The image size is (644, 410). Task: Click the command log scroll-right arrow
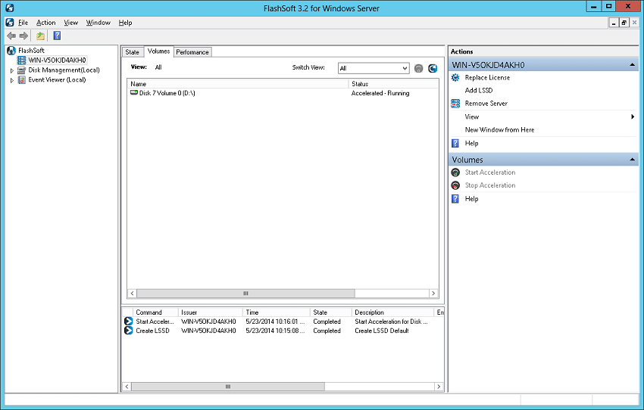(x=439, y=387)
